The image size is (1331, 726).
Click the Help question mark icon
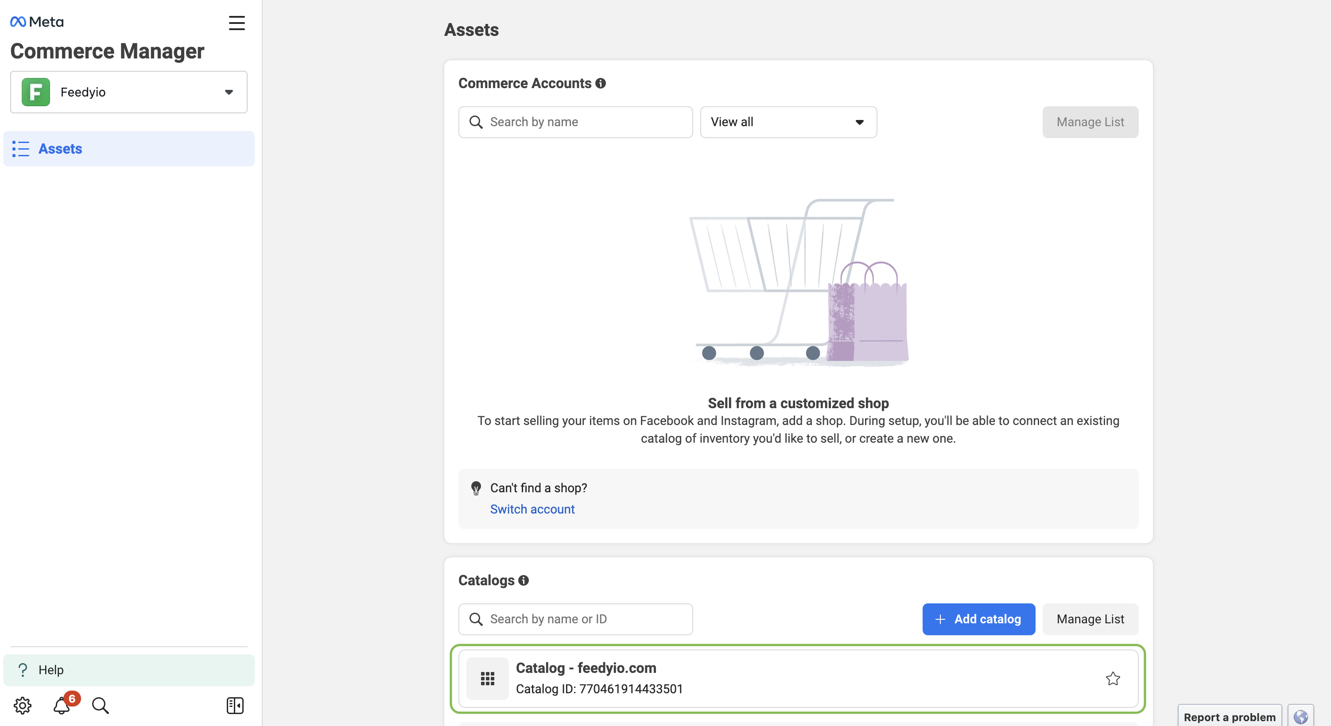point(23,670)
